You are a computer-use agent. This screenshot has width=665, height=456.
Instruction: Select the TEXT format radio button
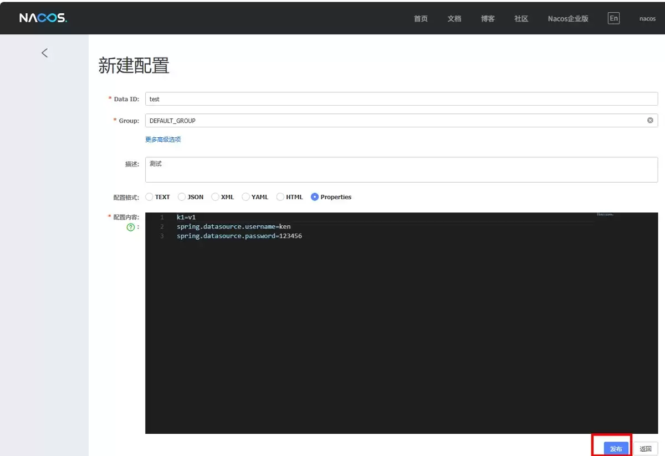(x=149, y=196)
